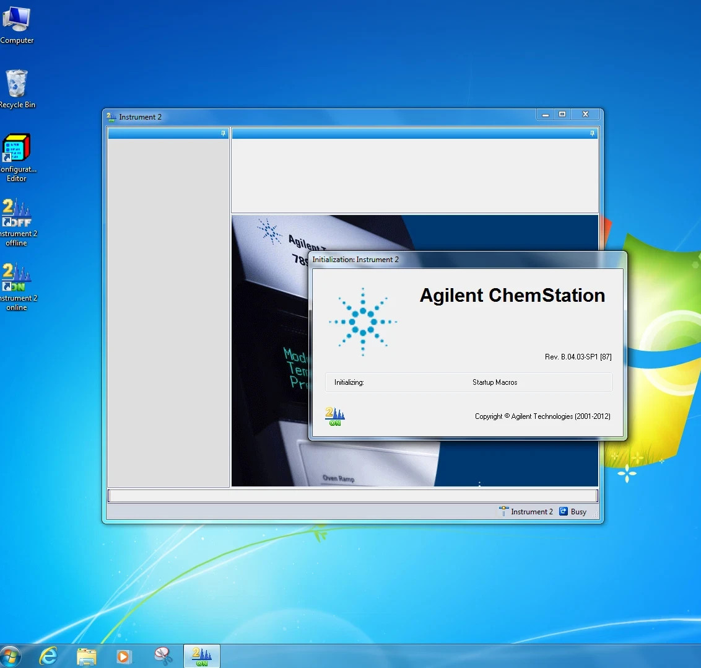Screen dimensions: 701x668
Task: Click the Busy status indicator
Action: click(573, 511)
